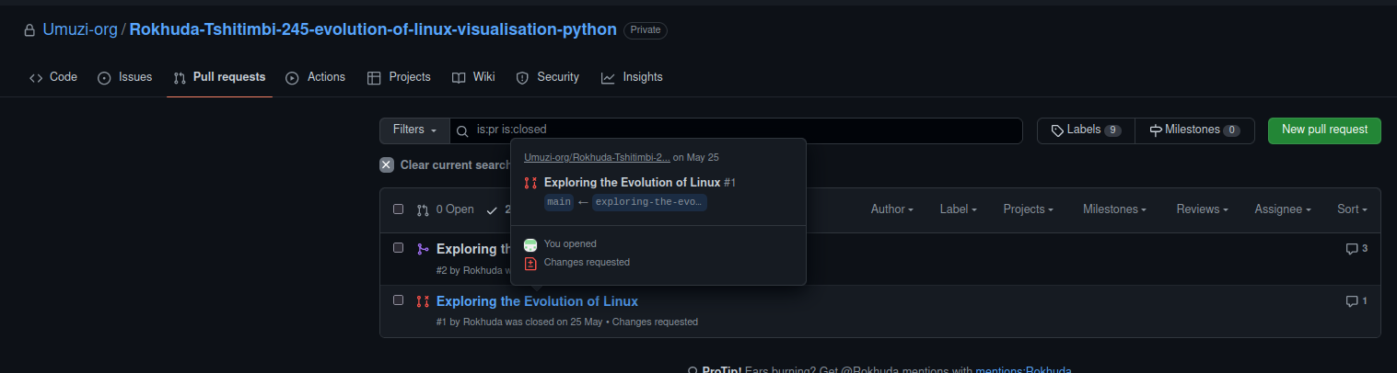This screenshot has height=373, width=1397.
Task: Click the comment icon on PR #2
Action: 1351,249
